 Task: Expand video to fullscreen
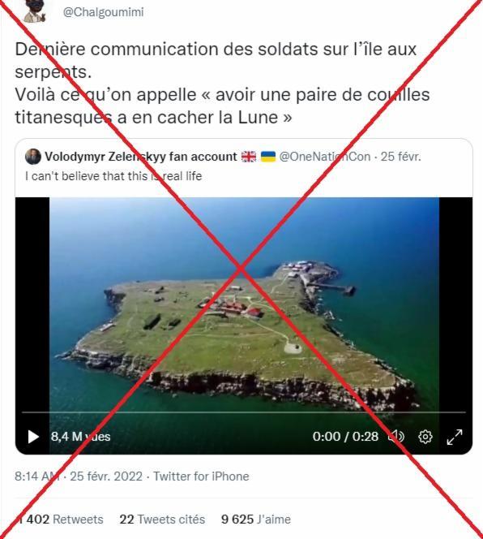click(455, 437)
